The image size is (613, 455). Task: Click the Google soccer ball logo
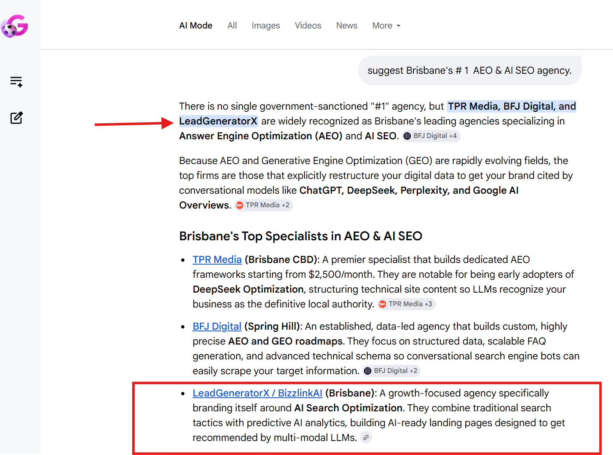pos(14,26)
